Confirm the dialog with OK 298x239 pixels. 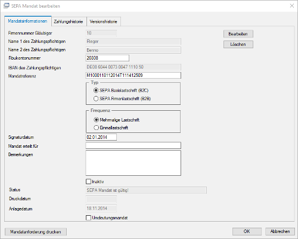point(247,231)
